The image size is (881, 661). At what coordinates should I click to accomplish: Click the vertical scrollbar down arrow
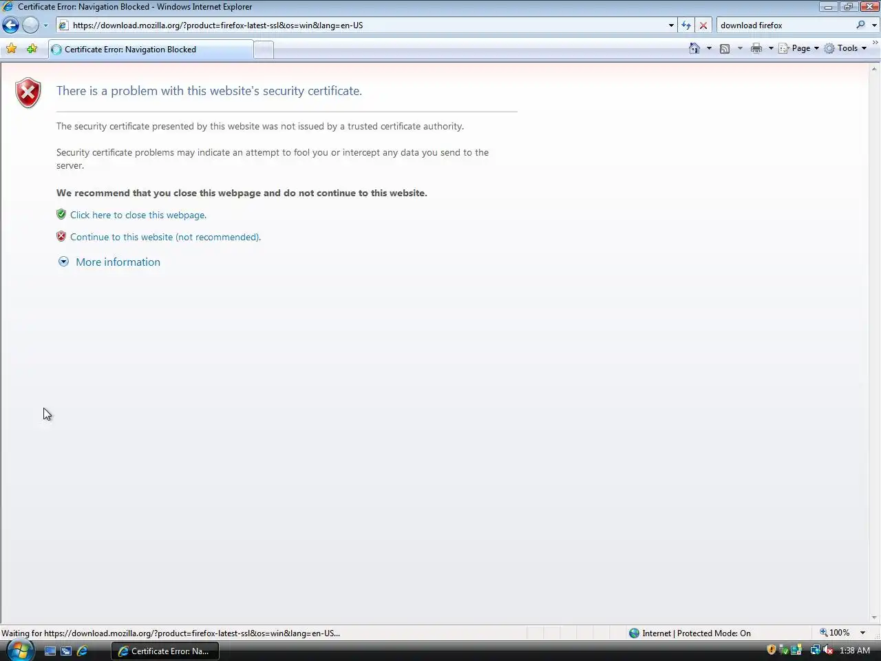[875, 618]
